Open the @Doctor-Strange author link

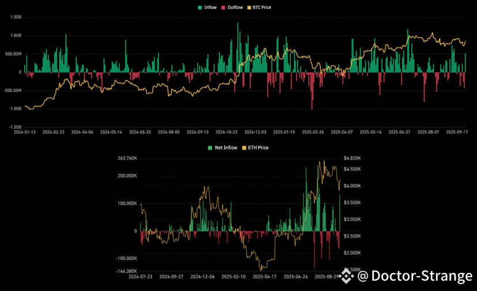[x=415, y=277]
